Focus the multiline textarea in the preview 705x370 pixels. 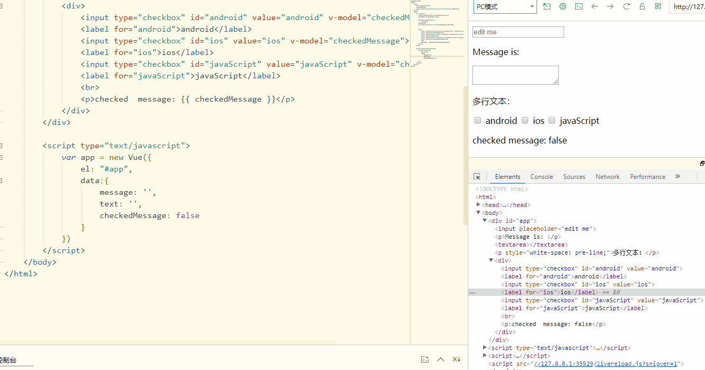pos(515,75)
